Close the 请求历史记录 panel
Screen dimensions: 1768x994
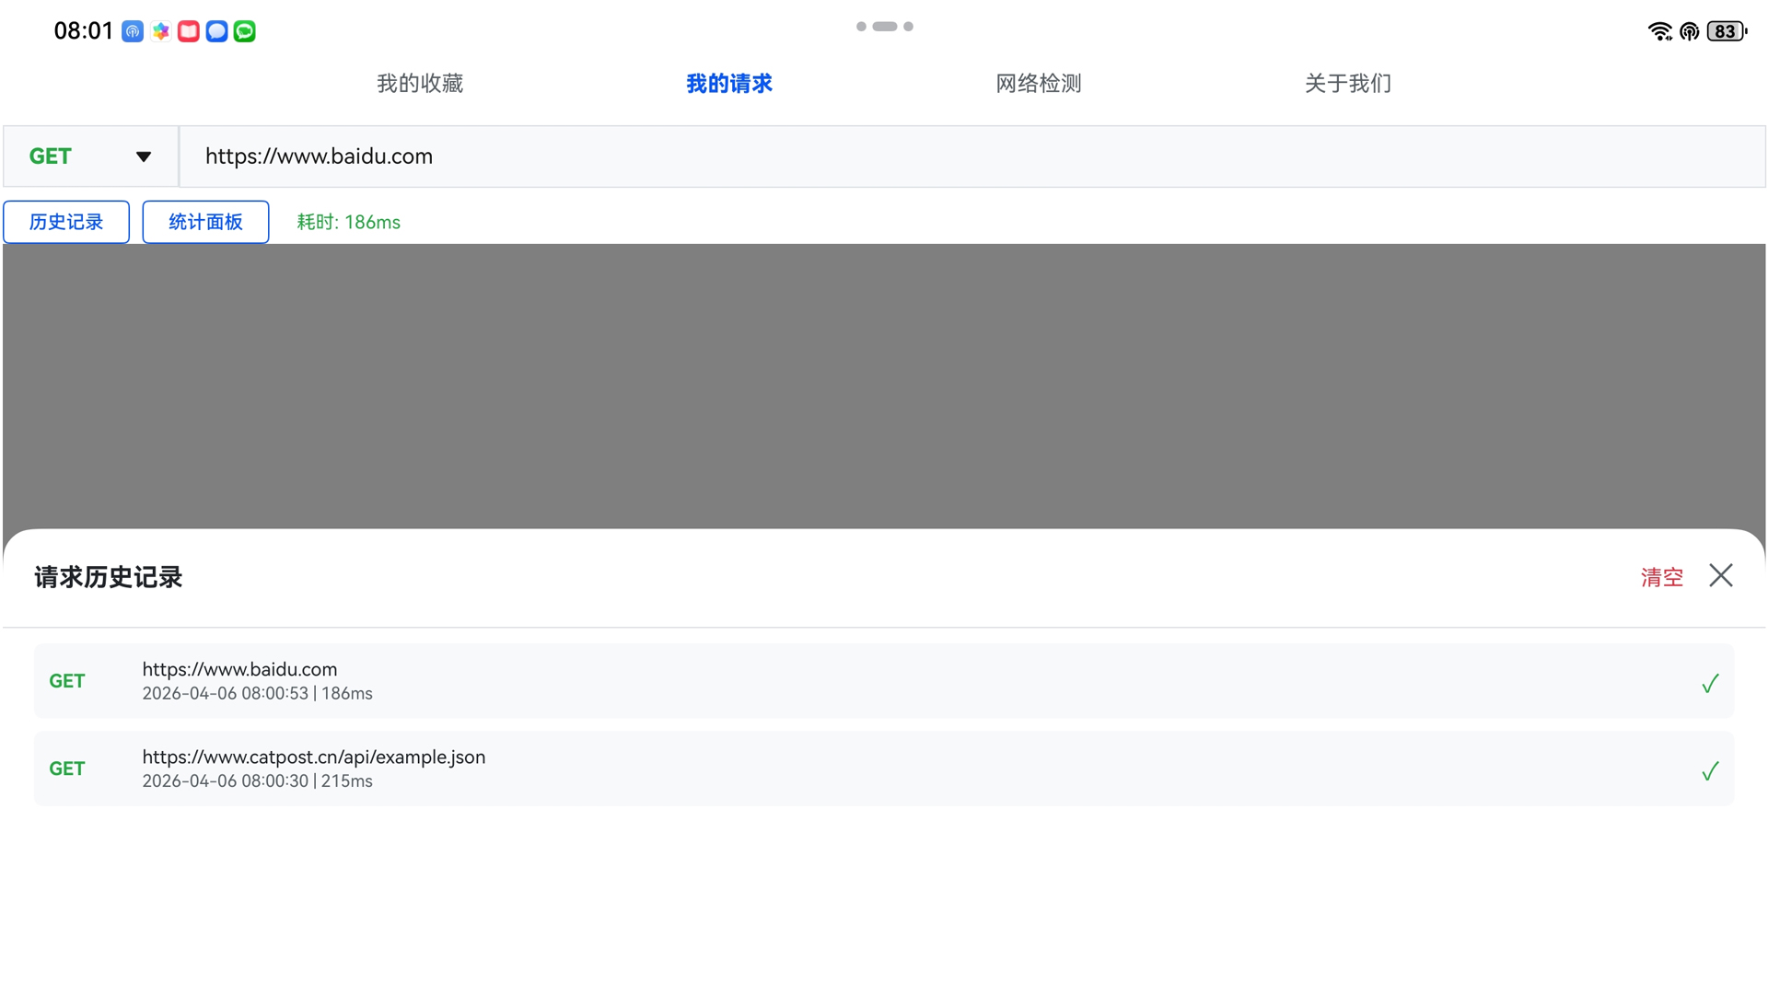tap(1720, 575)
